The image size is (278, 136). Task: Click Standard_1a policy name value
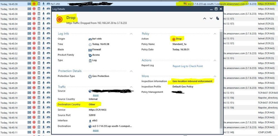point(179,44)
